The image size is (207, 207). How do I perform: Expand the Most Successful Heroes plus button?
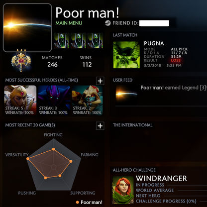coord(100,81)
